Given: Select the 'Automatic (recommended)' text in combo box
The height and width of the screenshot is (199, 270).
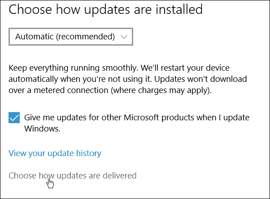Looking at the screenshot, I should (65, 37).
